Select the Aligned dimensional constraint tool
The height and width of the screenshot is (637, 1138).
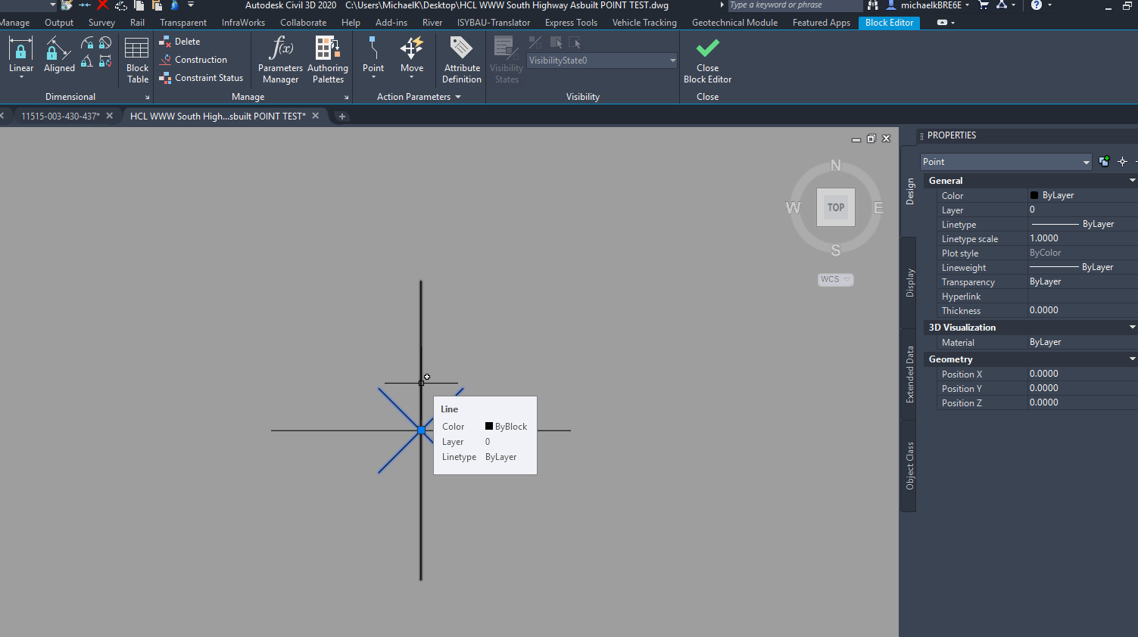pos(58,54)
